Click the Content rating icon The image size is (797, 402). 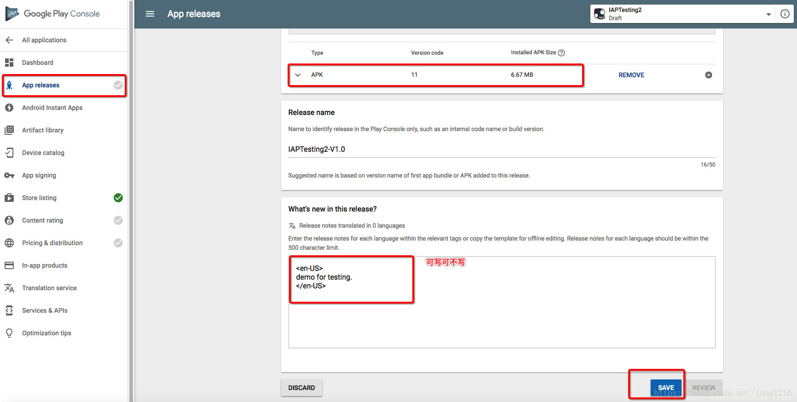[x=9, y=220]
